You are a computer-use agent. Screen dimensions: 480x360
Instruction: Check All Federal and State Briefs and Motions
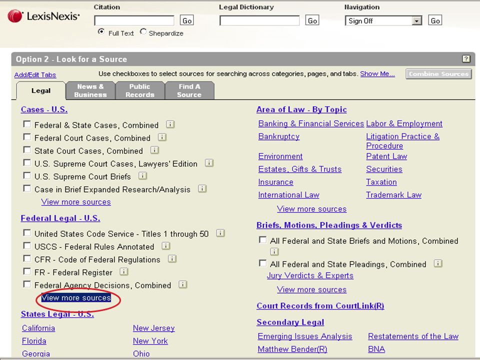coord(262,239)
